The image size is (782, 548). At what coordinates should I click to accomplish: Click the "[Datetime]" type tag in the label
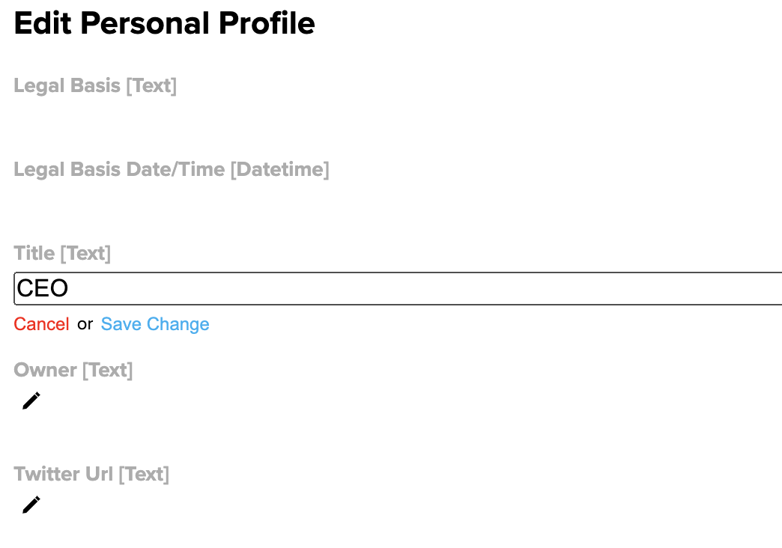(x=279, y=170)
